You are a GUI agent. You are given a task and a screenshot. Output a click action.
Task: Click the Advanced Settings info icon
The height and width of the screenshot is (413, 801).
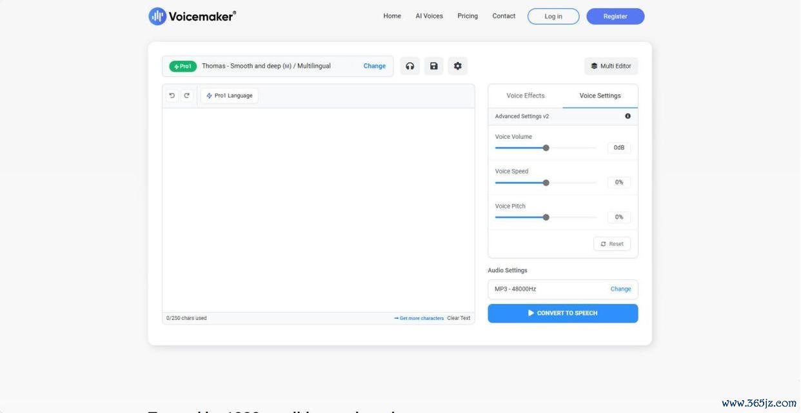[628, 116]
